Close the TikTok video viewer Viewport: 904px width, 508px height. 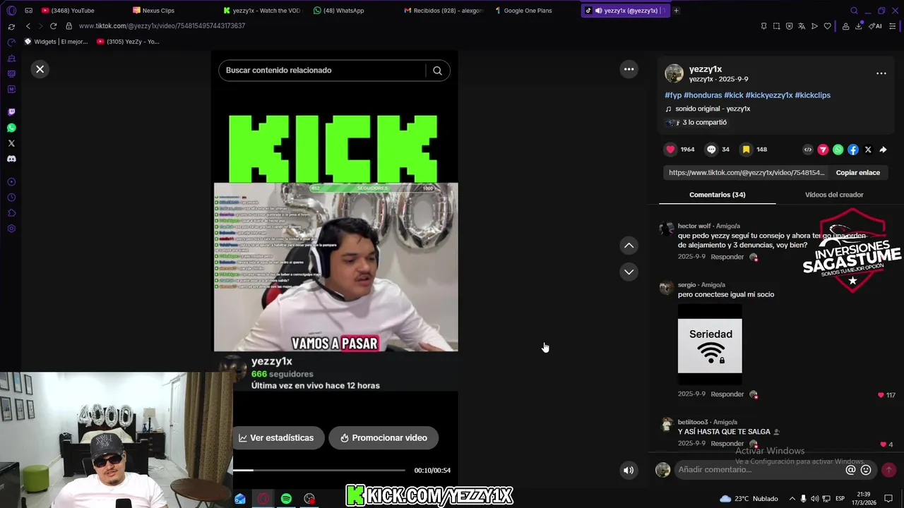(x=40, y=69)
